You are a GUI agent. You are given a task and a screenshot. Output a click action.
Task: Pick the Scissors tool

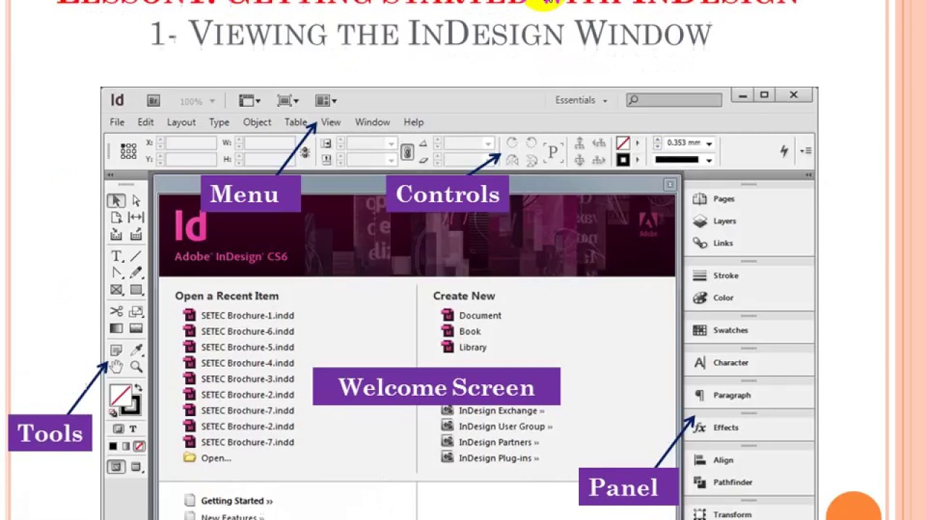click(116, 312)
